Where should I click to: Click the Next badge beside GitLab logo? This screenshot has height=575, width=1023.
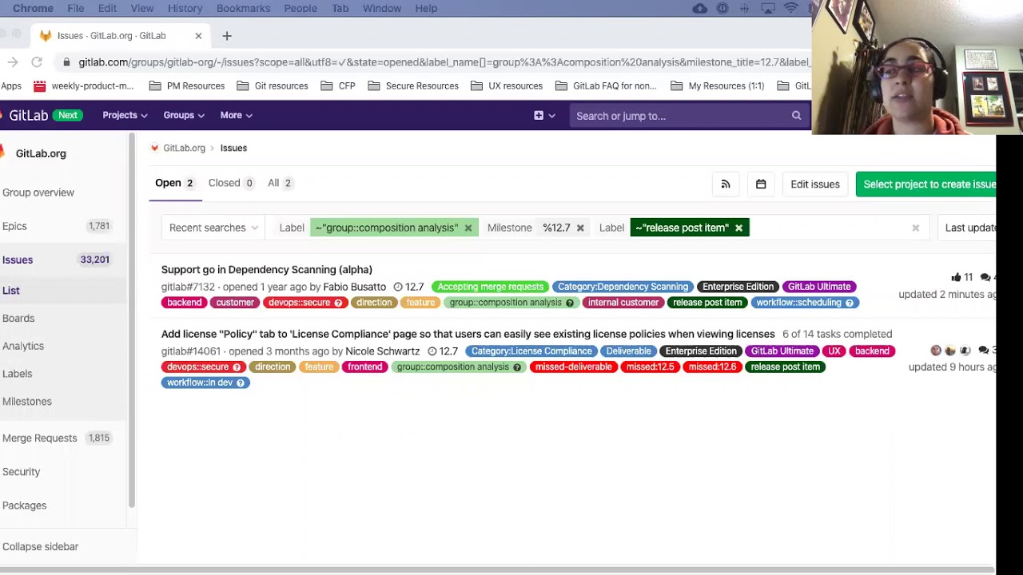[68, 115]
